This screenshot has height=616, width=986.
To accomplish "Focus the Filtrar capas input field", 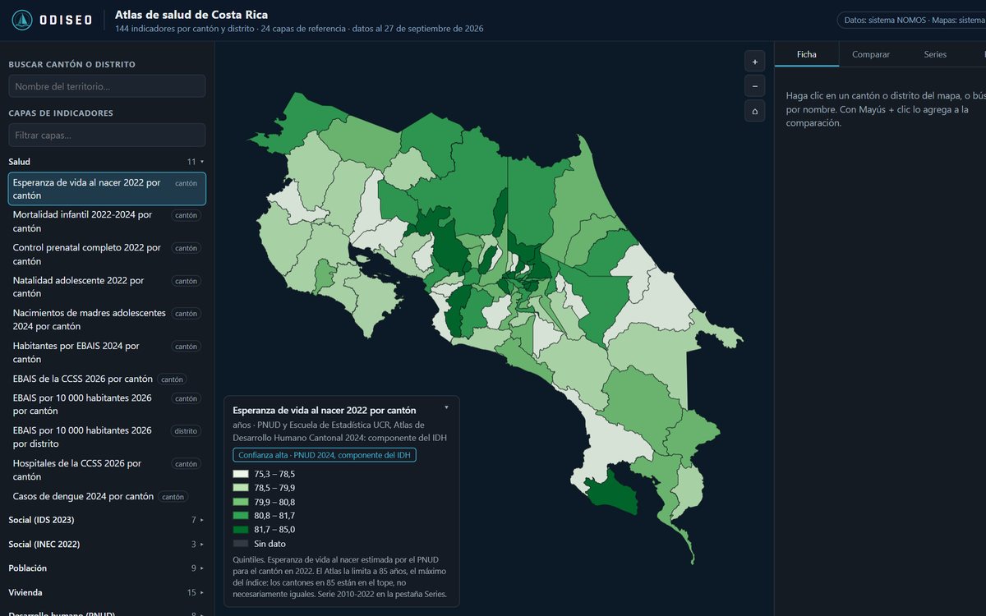I will [x=107, y=135].
